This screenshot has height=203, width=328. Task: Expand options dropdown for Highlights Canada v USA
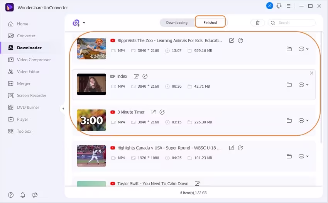307,156
